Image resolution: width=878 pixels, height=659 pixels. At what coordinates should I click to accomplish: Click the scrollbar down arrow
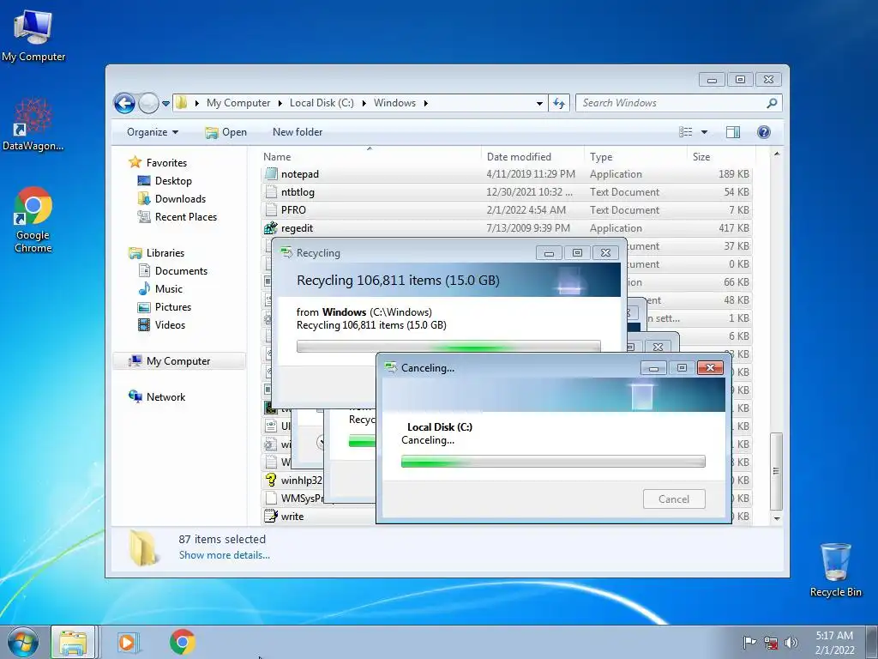tap(777, 518)
